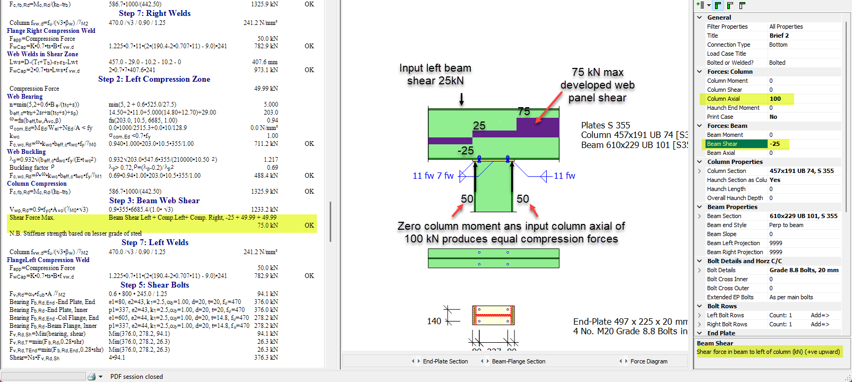
Task: Click Add=> for Left Bolt Rows
Action: click(x=820, y=315)
